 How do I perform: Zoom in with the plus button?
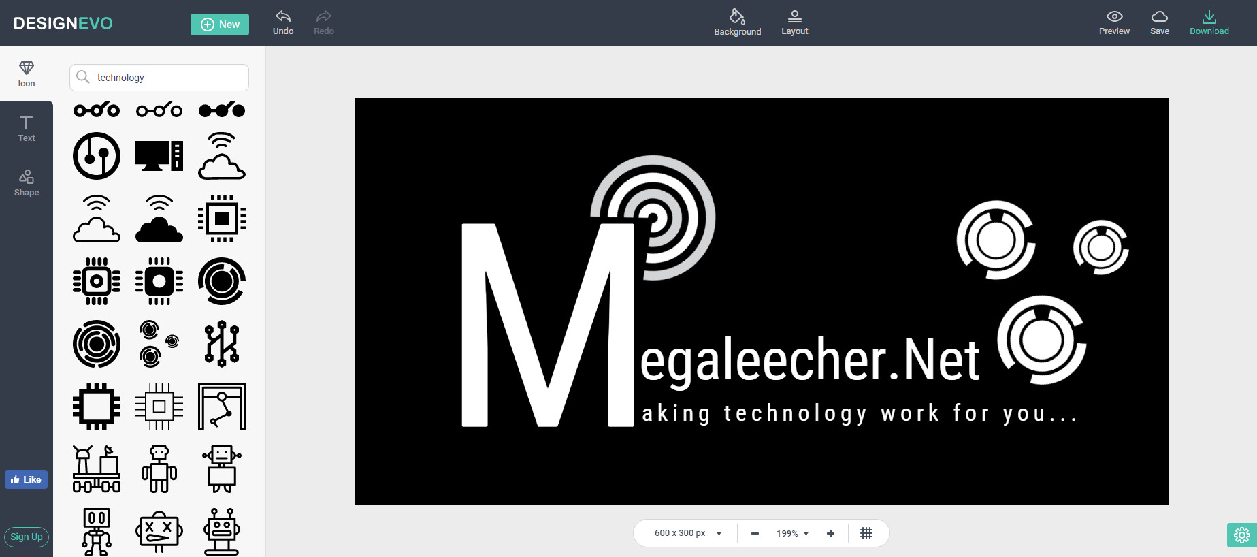(830, 533)
